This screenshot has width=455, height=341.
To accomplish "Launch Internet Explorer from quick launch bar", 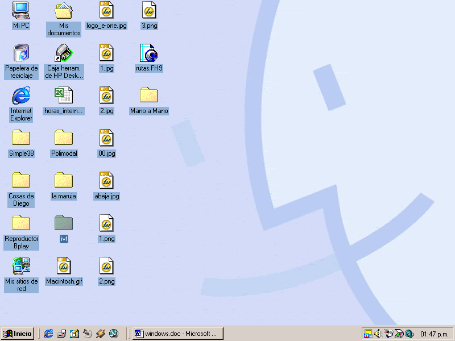I will coord(48,334).
